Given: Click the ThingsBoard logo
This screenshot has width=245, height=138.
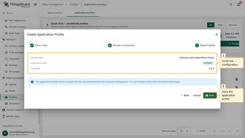Looking at the screenshot, I should coord(17,4).
